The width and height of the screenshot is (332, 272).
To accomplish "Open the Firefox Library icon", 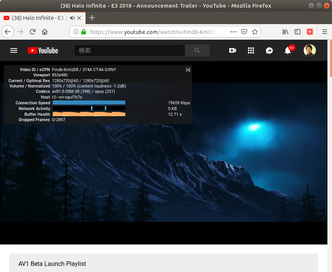I will pyautogui.click(x=285, y=32).
